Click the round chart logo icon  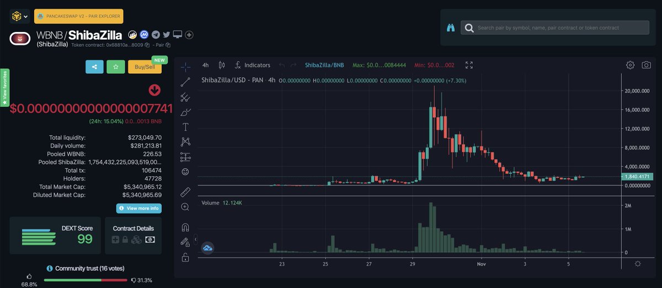point(207,248)
